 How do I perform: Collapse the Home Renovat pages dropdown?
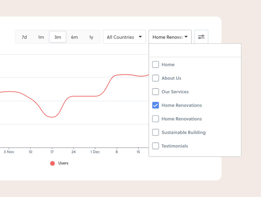click(x=170, y=37)
